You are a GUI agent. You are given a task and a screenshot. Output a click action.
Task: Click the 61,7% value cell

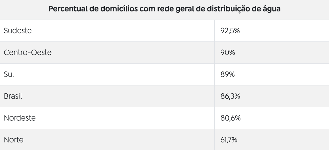pos(229,140)
